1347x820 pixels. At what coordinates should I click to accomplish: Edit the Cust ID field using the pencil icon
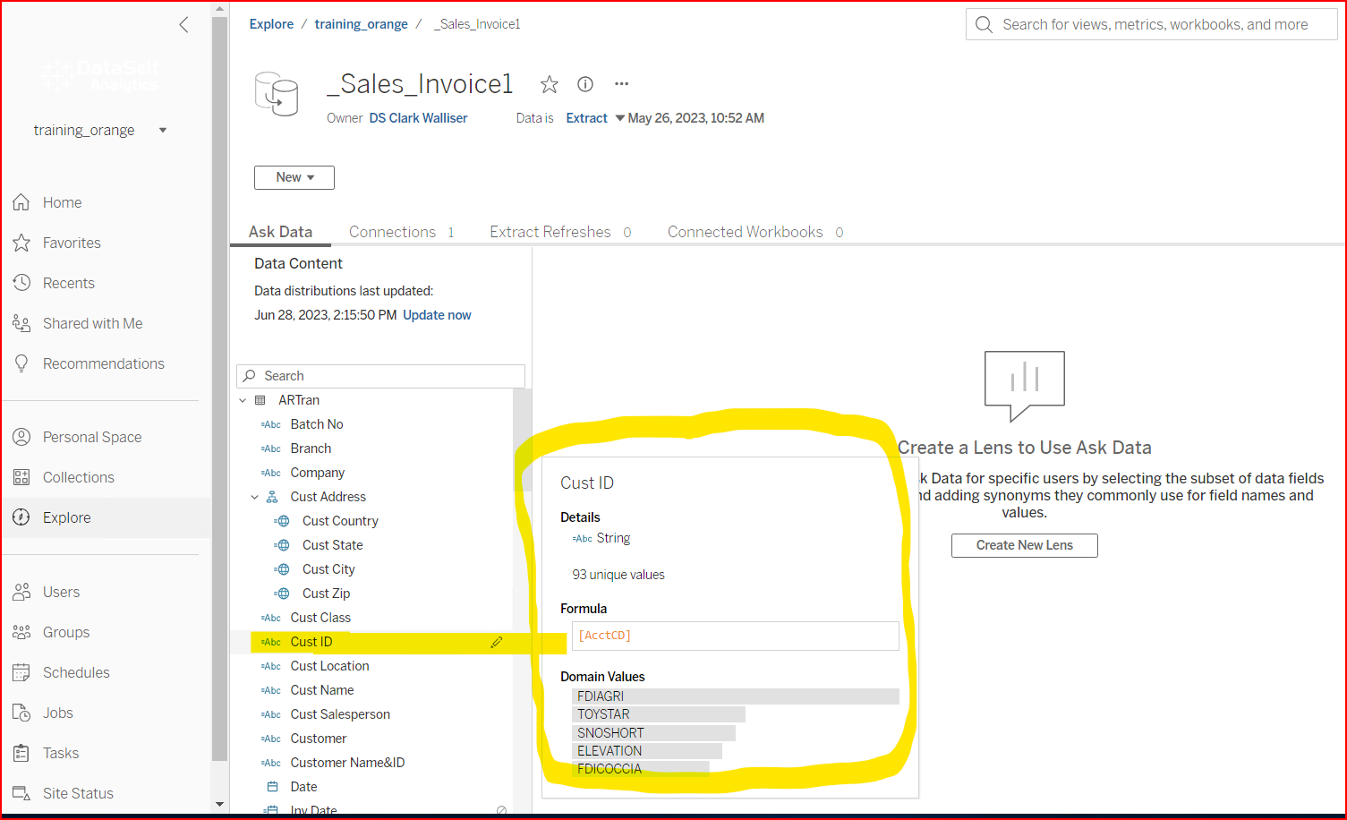pyautogui.click(x=497, y=642)
